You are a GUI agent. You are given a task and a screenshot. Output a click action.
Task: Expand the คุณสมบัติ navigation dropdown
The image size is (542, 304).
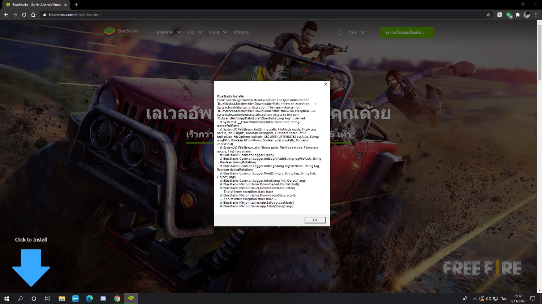(x=169, y=32)
